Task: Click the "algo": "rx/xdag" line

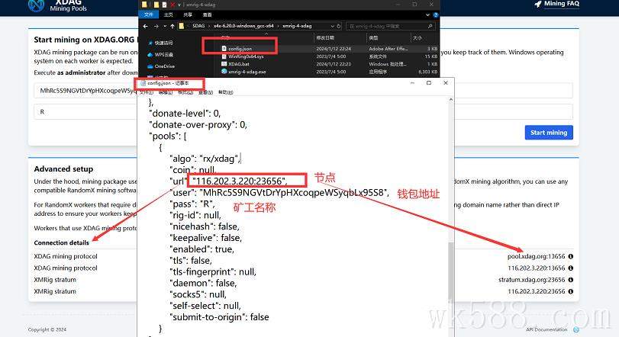Action: click(x=205, y=159)
